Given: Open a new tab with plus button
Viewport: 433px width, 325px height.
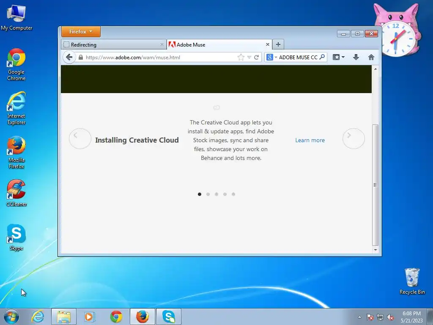Looking at the screenshot, I should coord(278,44).
